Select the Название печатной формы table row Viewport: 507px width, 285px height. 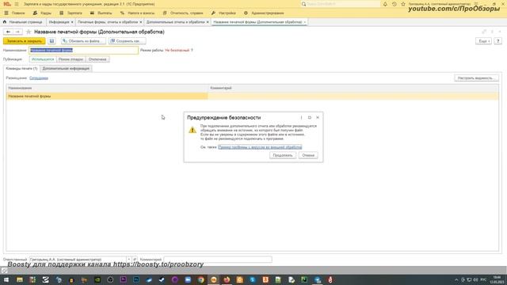pyautogui.click(x=252, y=96)
